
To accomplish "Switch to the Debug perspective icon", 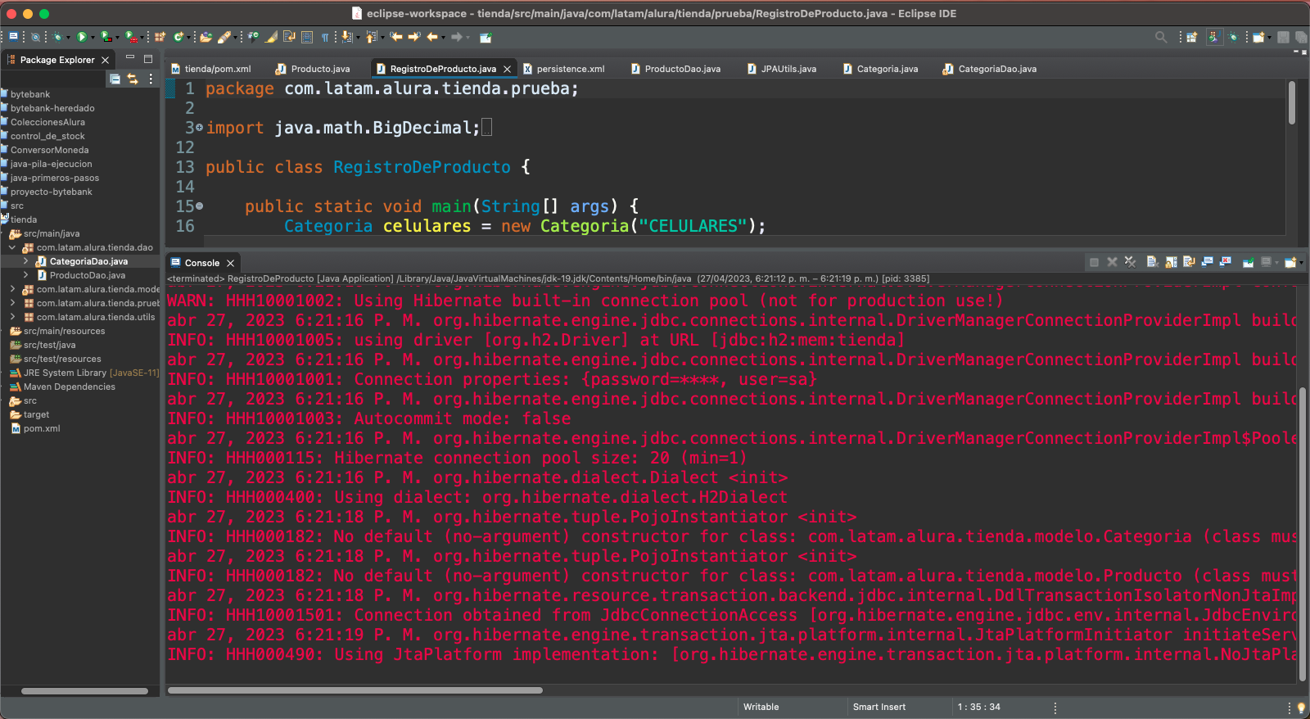I will (x=1233, y=37).
